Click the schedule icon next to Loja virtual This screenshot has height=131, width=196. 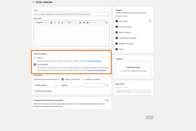150,21
